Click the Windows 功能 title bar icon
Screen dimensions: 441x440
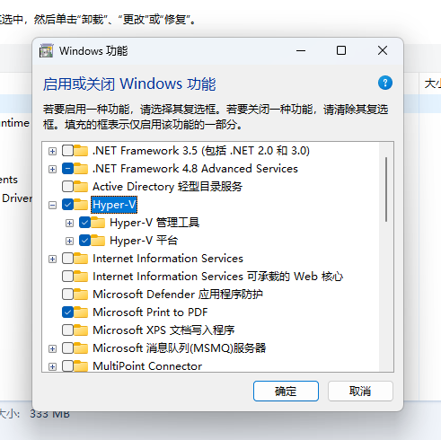tap(46, 51)
